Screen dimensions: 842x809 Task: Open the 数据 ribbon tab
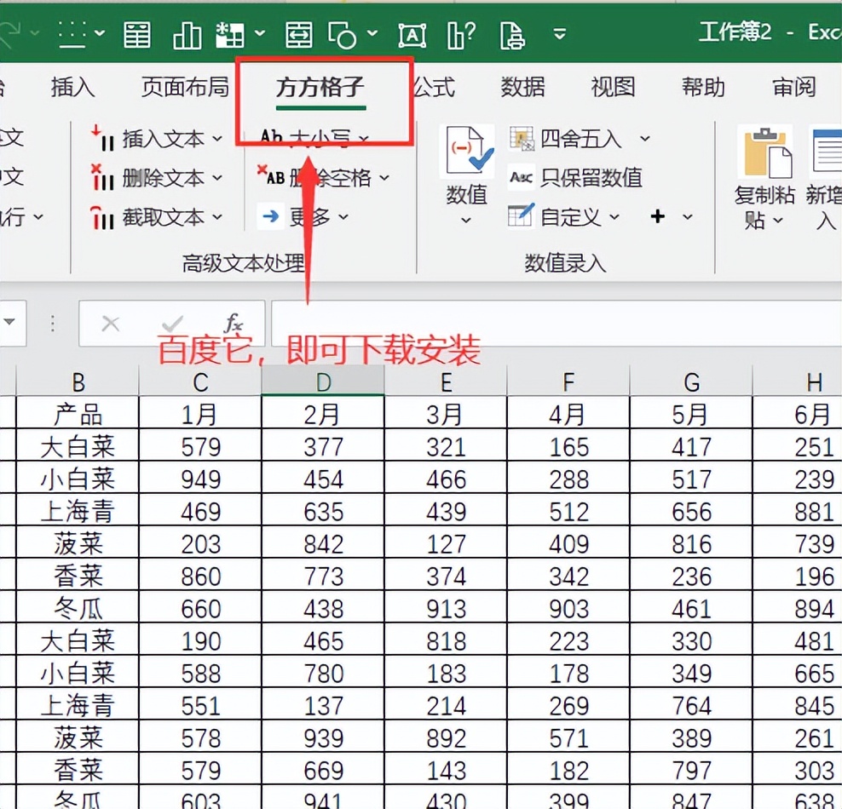(522, 87)
